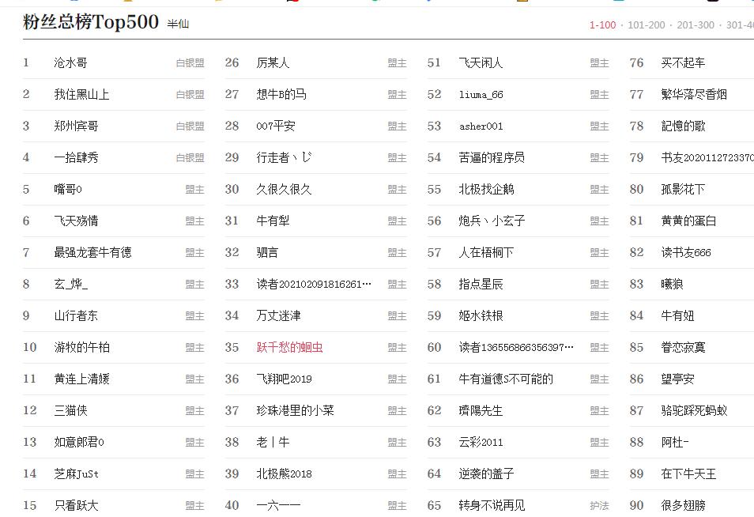Open the 1-100 ranking page tab

[602, 25]
